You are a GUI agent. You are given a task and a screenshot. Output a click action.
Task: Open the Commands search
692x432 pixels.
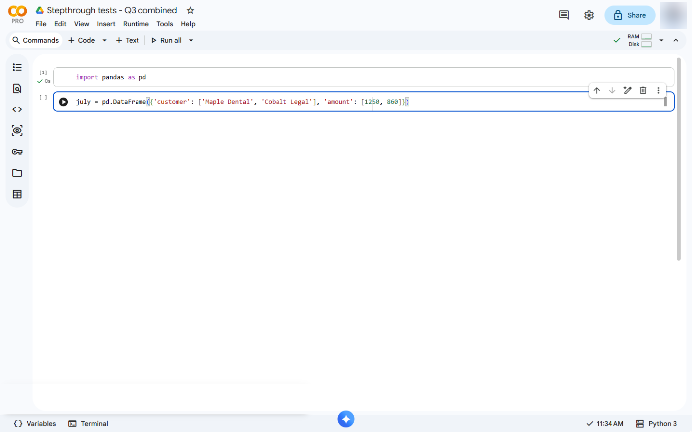[36, 40]
